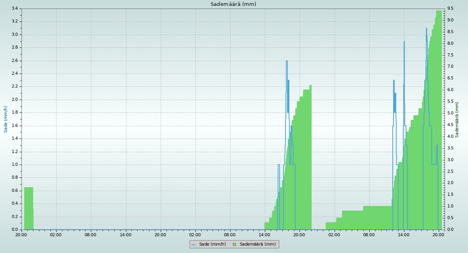Select the leftmost 02:00 time axis label
Image resolution: width=468 pixels, height=253 pixels.
tap(56, 235)
